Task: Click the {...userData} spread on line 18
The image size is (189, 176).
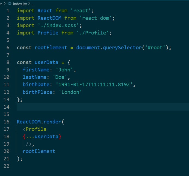Action: (42, 137)
